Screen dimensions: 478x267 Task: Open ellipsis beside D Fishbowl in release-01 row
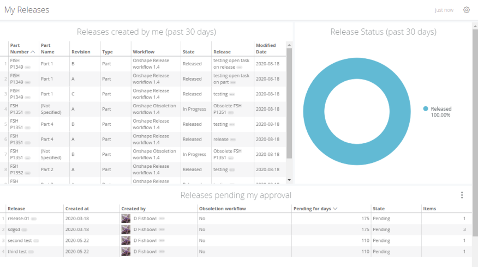tap(162, 219)
